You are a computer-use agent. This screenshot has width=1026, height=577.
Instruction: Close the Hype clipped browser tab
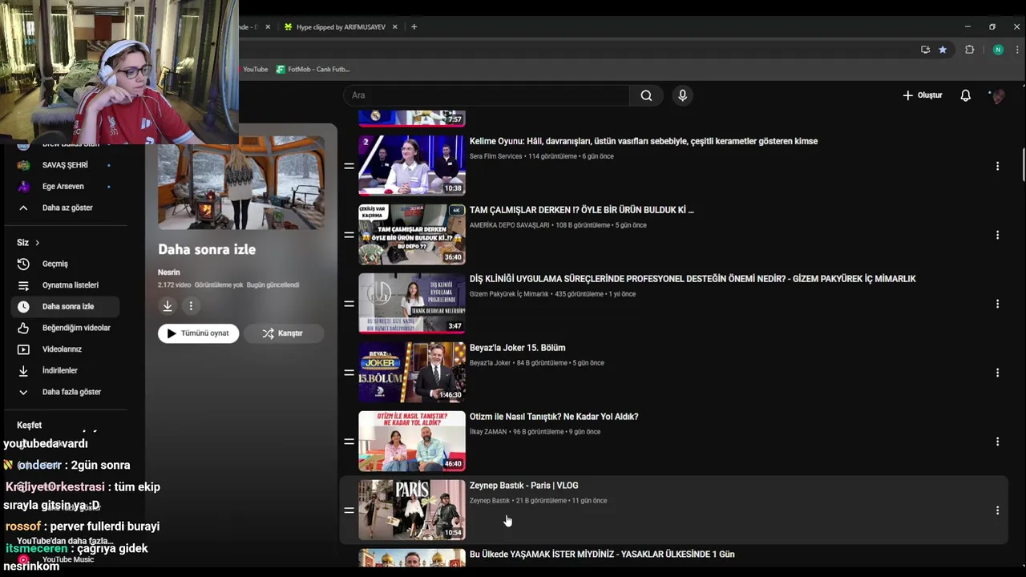(x=393, y=27)
